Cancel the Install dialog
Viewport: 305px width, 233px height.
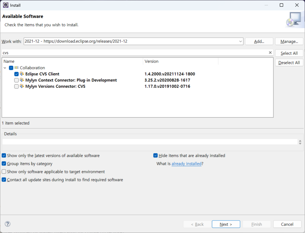pos(287,224)
